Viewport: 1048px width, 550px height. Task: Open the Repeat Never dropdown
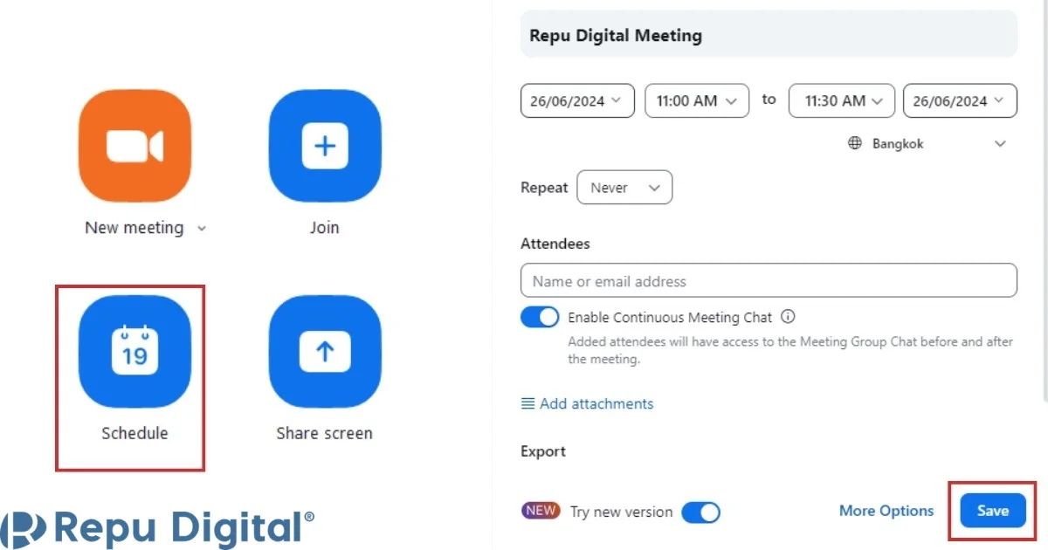624,188
